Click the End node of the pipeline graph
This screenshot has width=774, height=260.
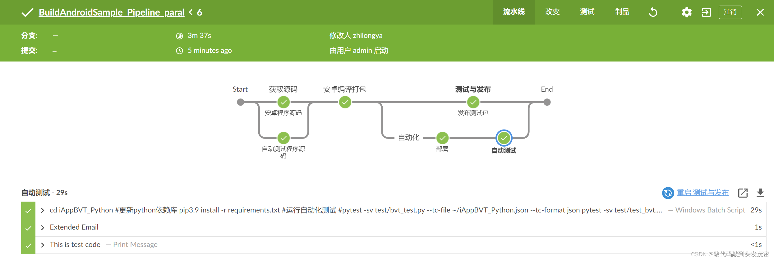pos(547,102)
